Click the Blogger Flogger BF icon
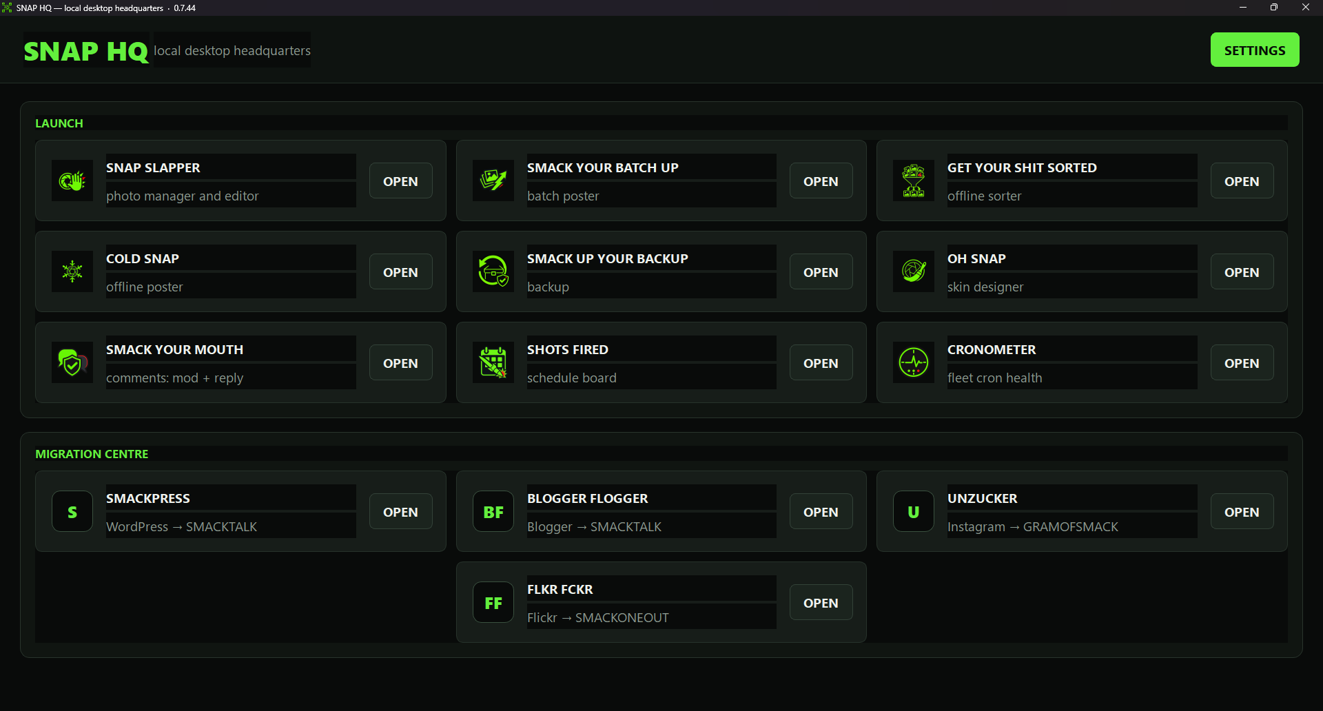This screenshot has height=711, width=1323. coord(493,511)
